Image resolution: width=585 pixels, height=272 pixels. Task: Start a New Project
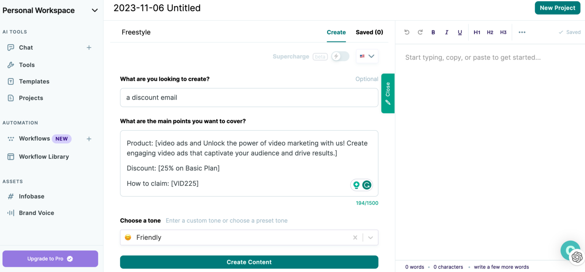[x=557, y=8]
